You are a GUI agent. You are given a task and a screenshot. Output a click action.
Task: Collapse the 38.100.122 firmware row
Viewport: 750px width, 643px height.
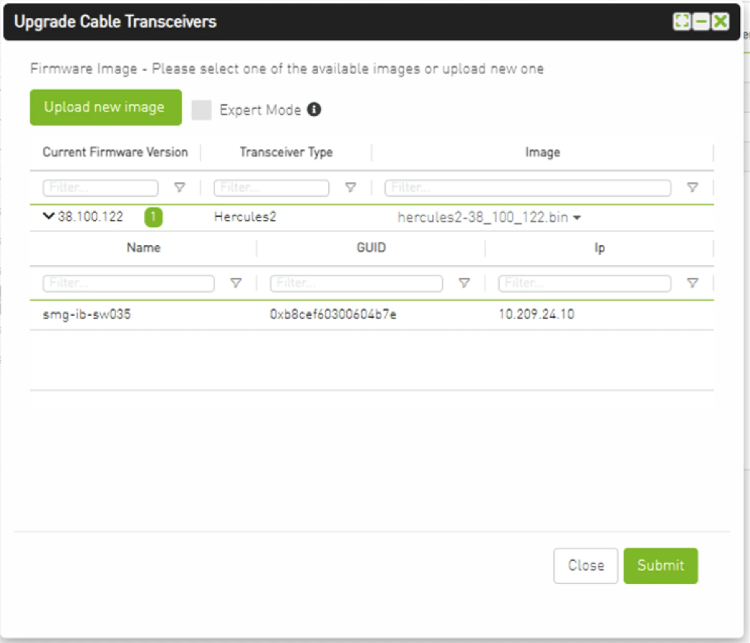click(x=48, y=216)
